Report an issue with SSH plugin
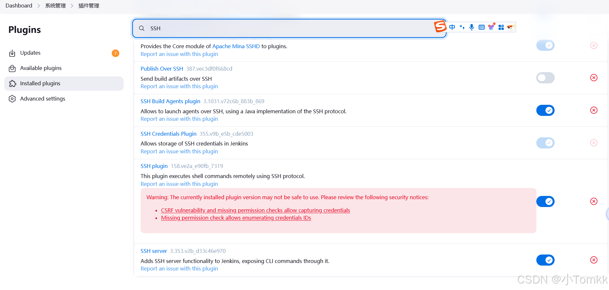The width and height of the screenshot is (609, 290). [x=179, y=184]
